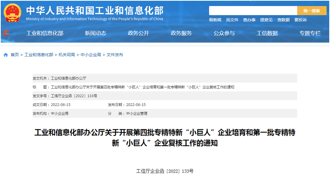Click the 要投诉 quick link
This screenshot has width=330, height=180.
pyautogui.click(x=300, y=20)
